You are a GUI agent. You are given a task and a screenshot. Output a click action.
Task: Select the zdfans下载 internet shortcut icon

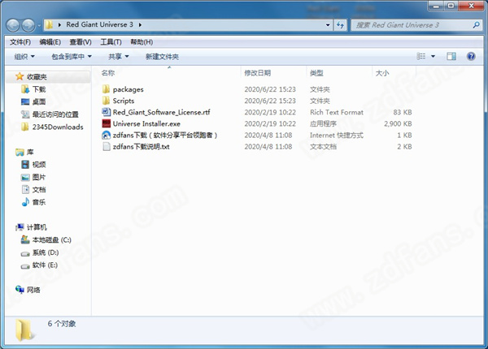tap(106, 135)
